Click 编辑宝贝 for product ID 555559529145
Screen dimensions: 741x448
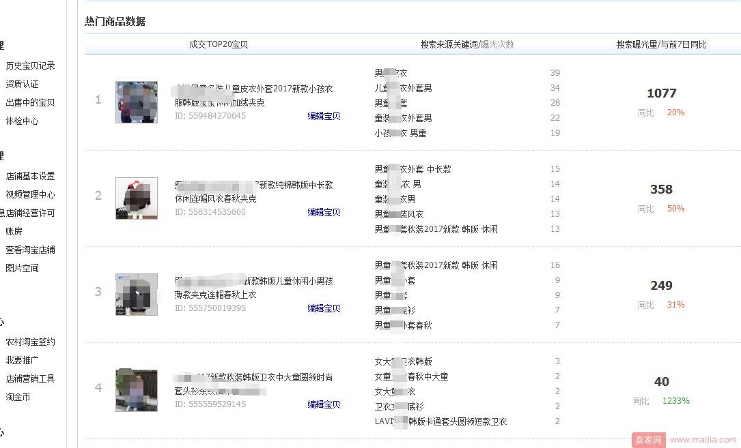(324, 404)
